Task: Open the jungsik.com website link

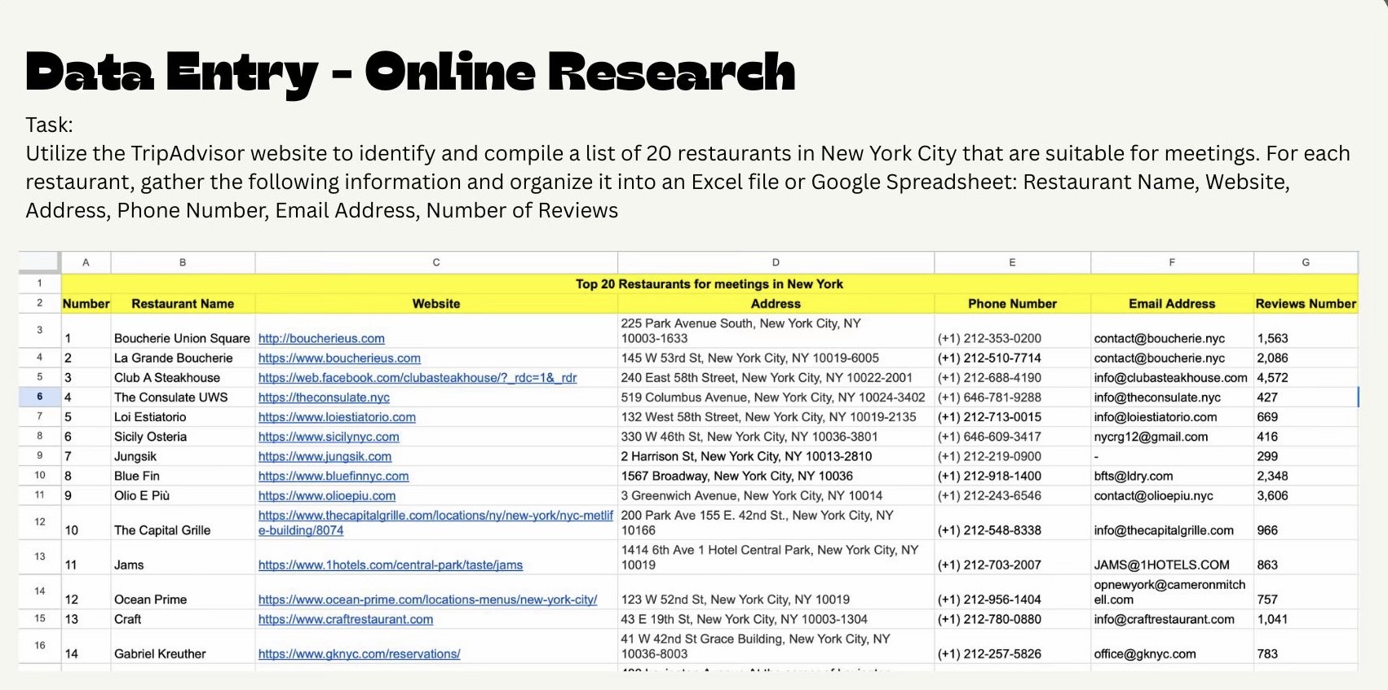Action: click(x=325, y=456)
